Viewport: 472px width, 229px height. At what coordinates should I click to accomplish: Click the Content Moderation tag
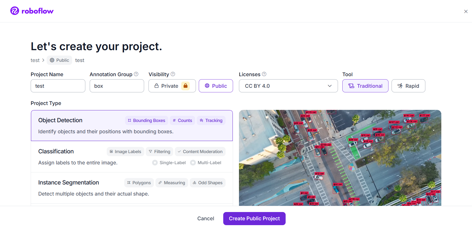pyautogui.click(x=200, y=152)
